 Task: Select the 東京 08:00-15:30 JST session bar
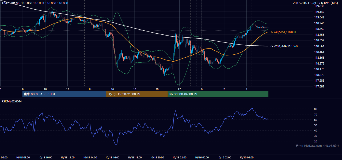click(64, 94)
